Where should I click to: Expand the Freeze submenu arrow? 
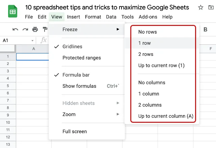coord(118,29)
